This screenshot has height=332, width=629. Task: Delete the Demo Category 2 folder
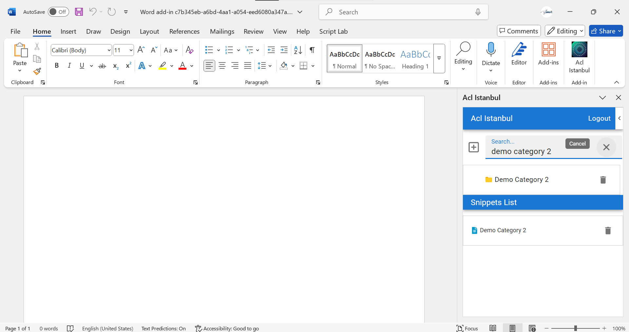[x=603, y=180]
